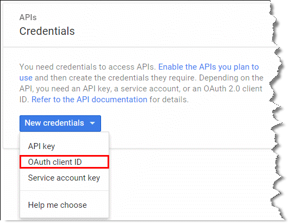Click the 'for details.' text
Screen dimensions: 289x223
pyautogui.click(x=169, y=100)
